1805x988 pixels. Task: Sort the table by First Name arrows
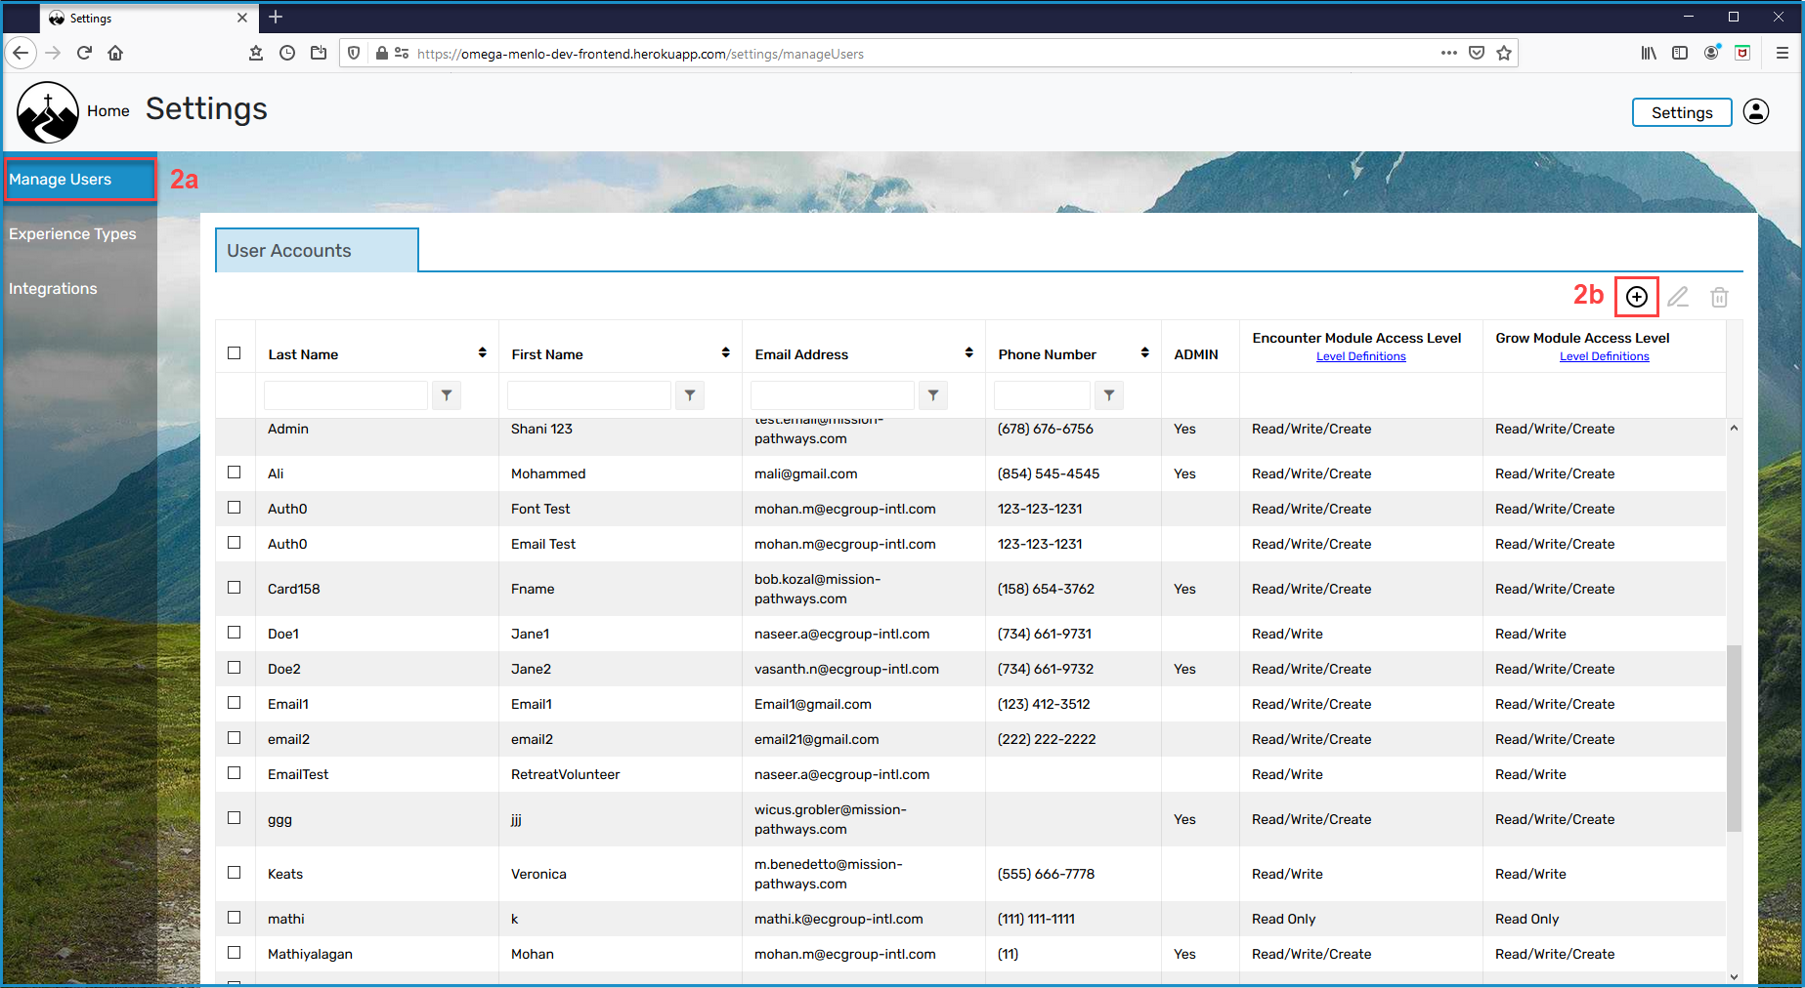(726, 352)
